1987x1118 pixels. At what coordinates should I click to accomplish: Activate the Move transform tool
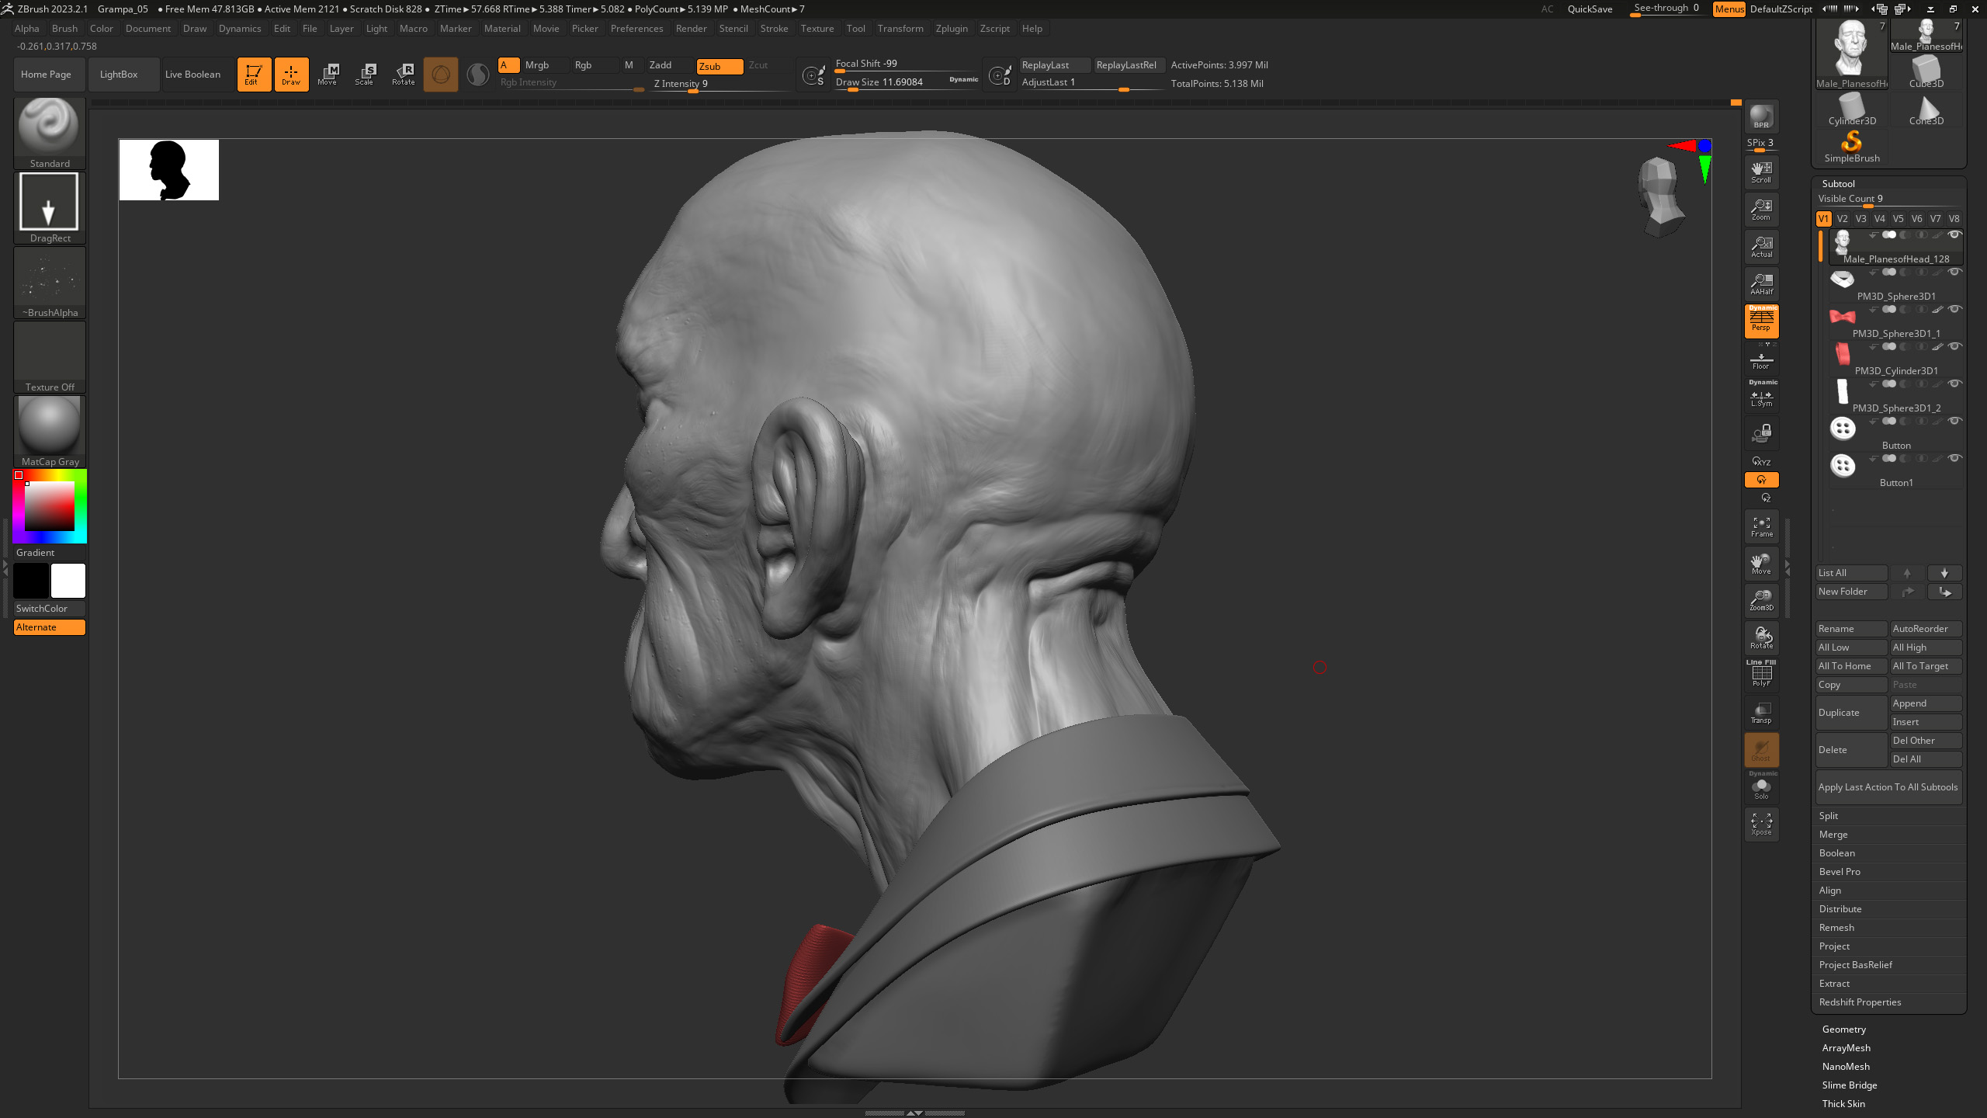tap(328, 74)
